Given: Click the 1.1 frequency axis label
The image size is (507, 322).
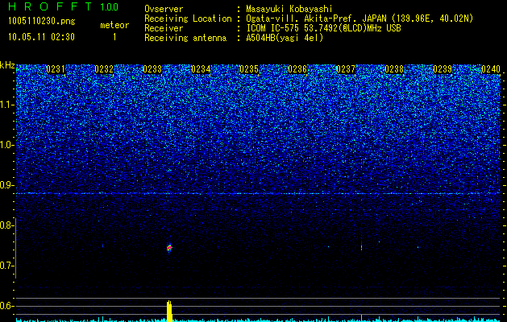Looking at the screenshot, I should (6, 105).
